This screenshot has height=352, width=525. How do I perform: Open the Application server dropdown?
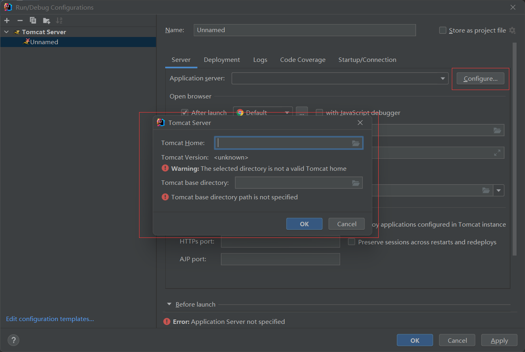(x=340, y=78)
